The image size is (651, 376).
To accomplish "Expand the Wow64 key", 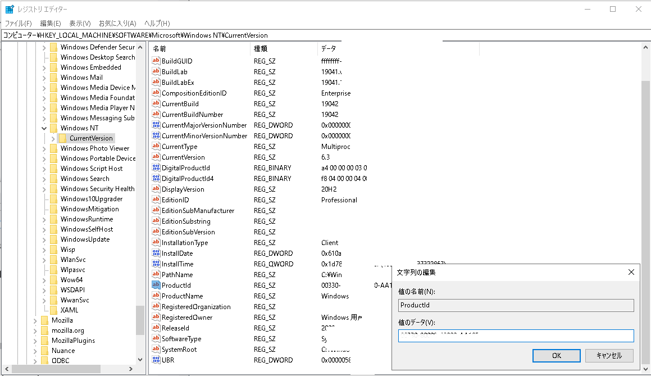I will click(x=44, y=280).
